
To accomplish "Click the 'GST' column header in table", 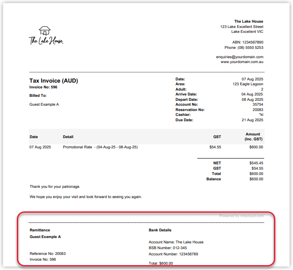I will (x=217, y=137).
